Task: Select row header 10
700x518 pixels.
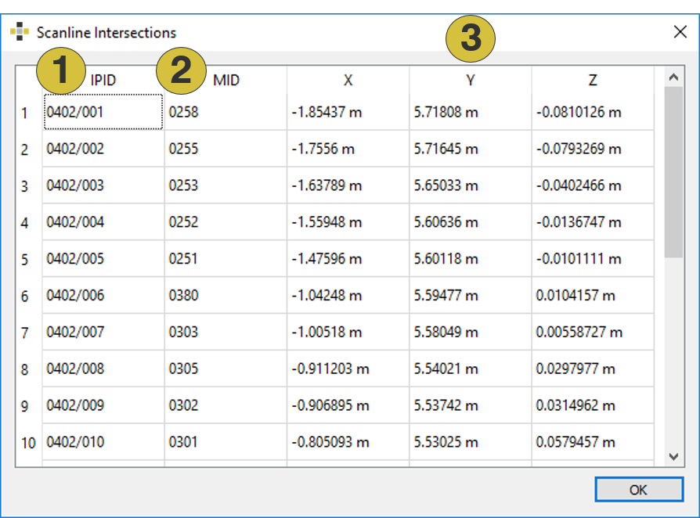Action: (29, 442)
